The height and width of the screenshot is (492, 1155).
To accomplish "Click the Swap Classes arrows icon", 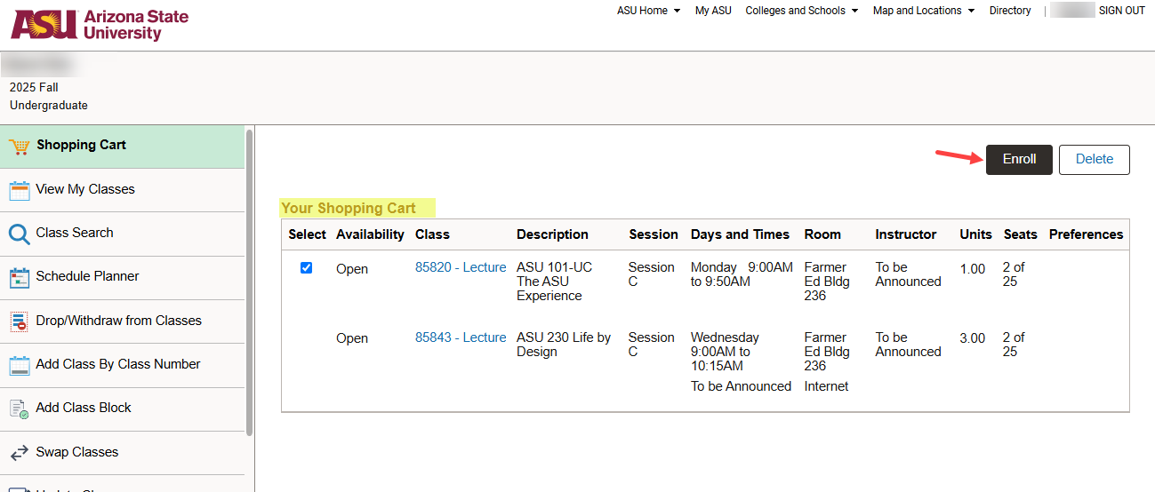I will point(20,453).
